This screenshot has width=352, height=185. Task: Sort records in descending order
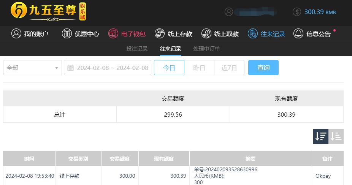tap(321, 136)
